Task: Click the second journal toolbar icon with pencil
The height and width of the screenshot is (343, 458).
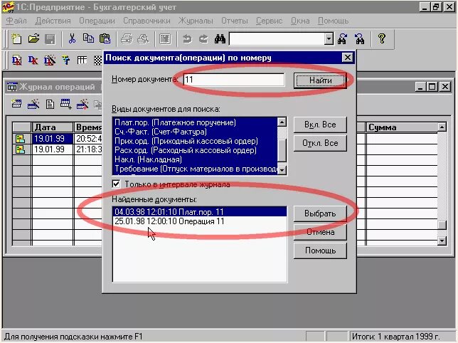Action: tap(33, 104)
